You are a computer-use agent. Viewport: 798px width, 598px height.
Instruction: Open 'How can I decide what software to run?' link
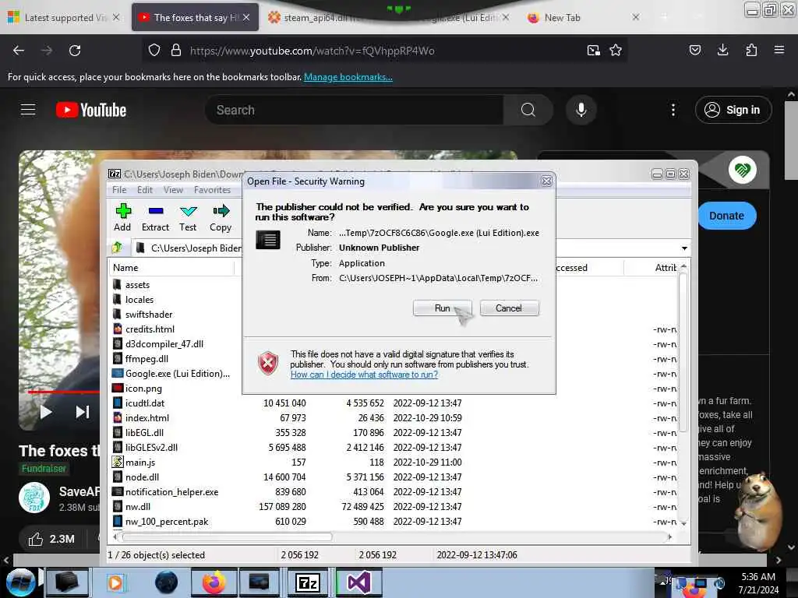[364, 375]
